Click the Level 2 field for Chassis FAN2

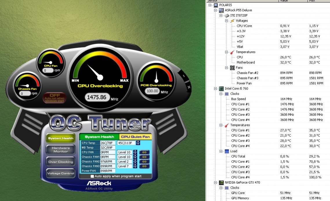125,161
